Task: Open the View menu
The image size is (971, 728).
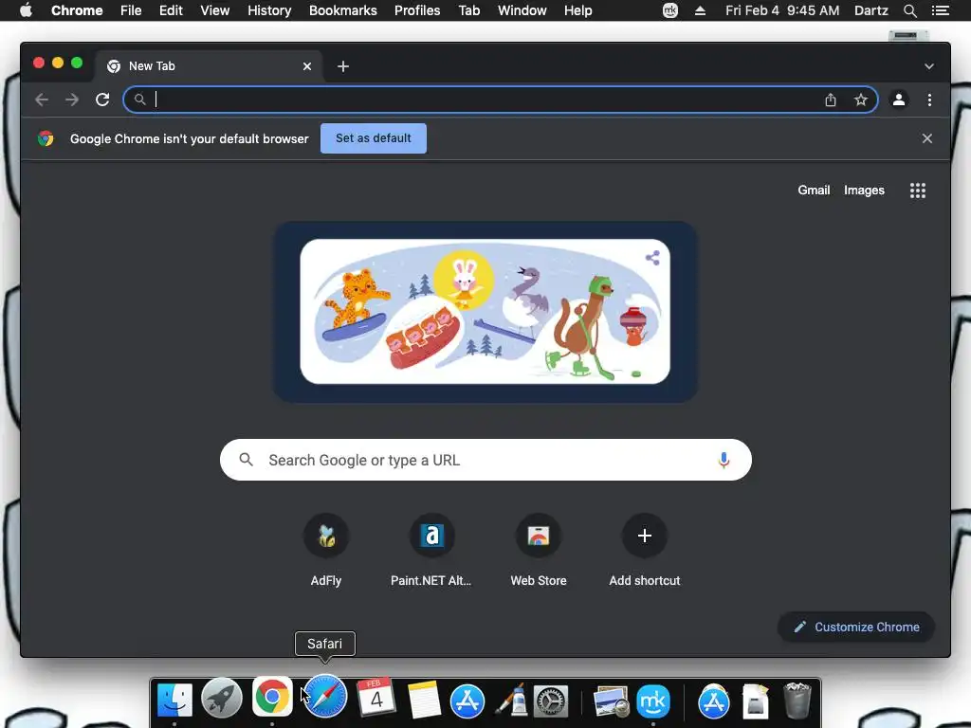Action: pyautogui.click(x=215, y=10)
